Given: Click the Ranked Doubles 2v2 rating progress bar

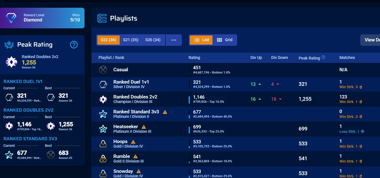Looking at the screenshot, I should point(189,99).
